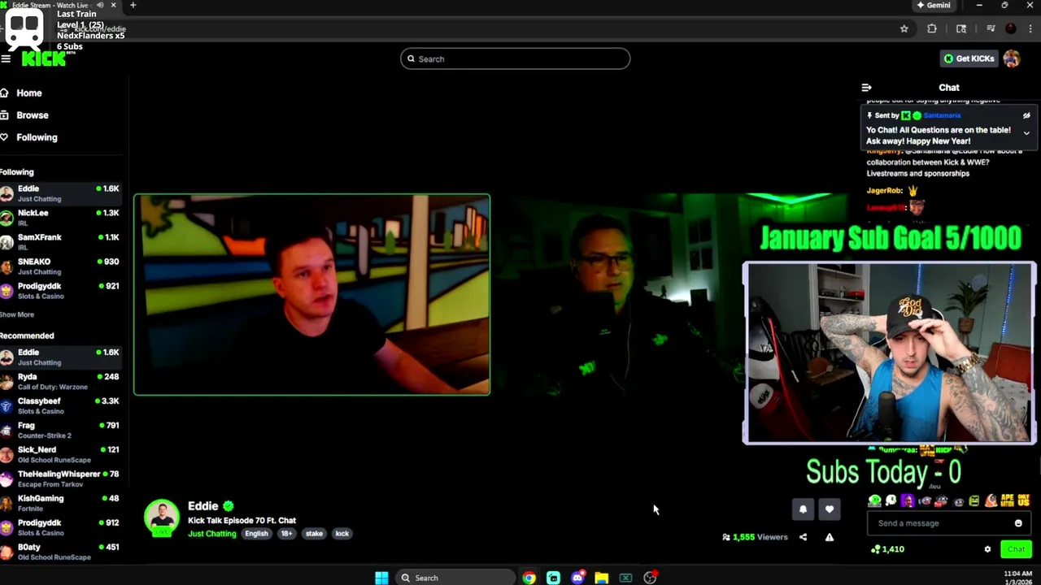The width and height of the screenshot is (1041, 585).
Task: Follow with the heart button
Action: (829, 509)
